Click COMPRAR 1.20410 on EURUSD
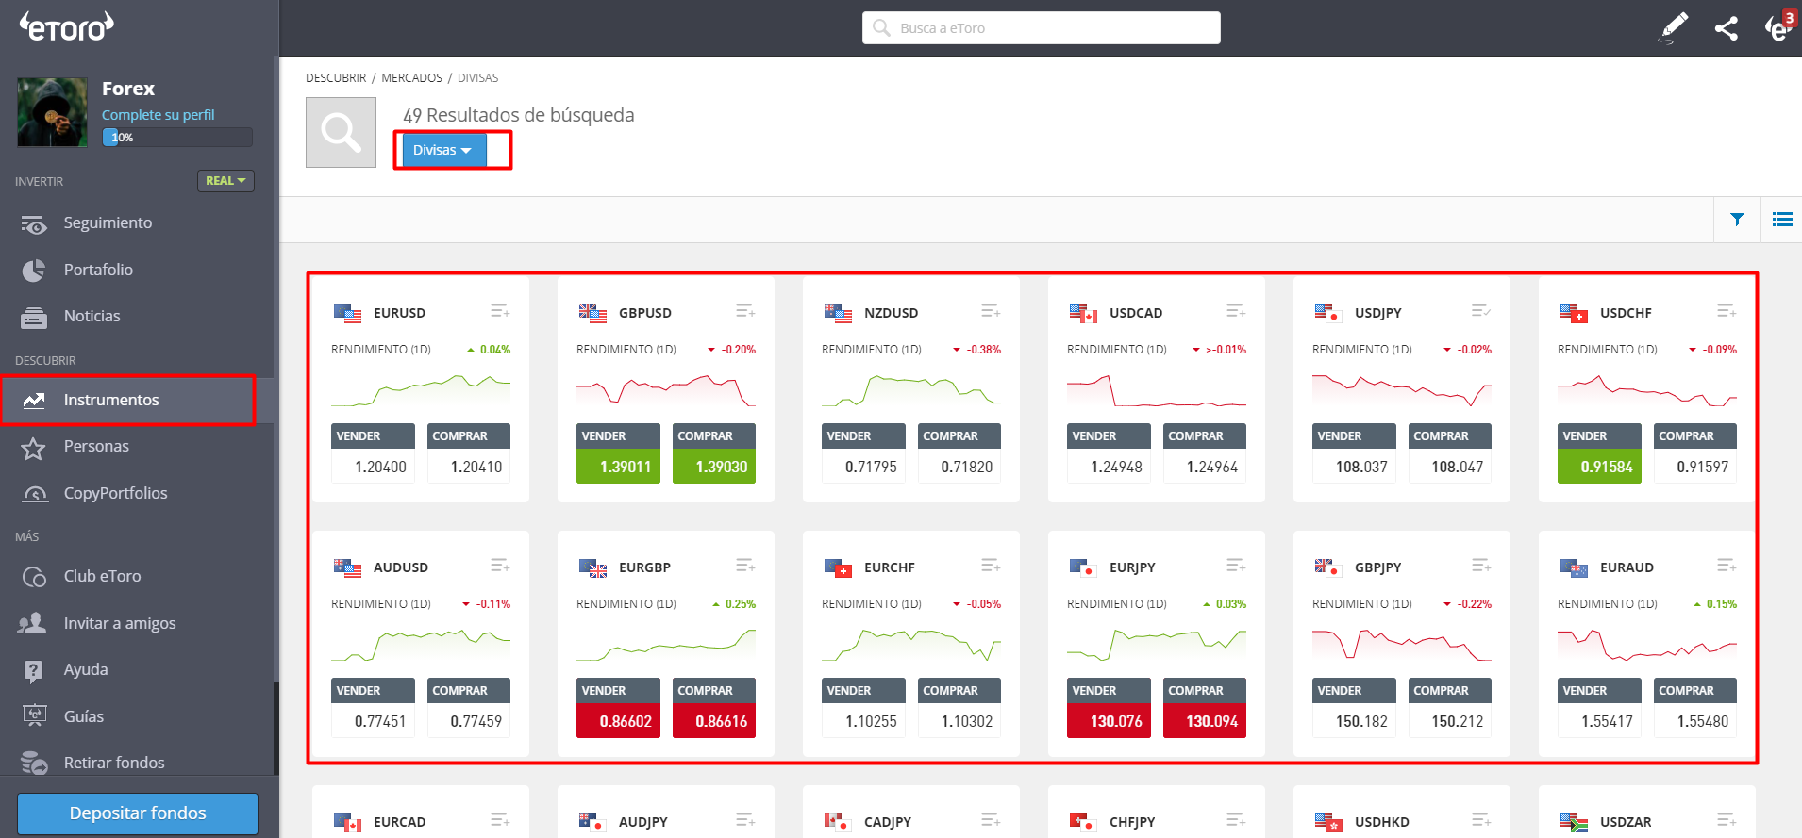 pos(469,453)
